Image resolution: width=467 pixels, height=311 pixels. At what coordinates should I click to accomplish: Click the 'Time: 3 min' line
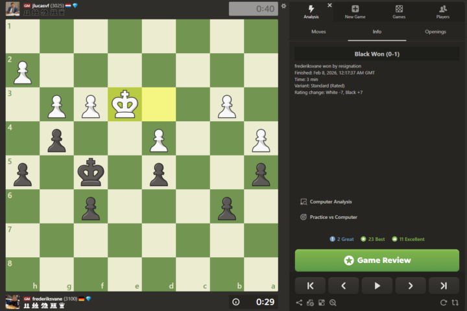coord(306,79)
